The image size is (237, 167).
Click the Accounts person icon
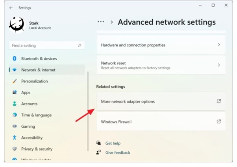pyautogui.click(x=15, y=104)
